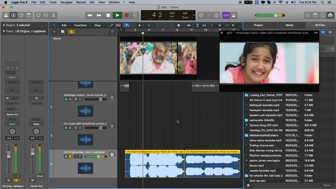Open the Note Pads icon

point(315,15)
